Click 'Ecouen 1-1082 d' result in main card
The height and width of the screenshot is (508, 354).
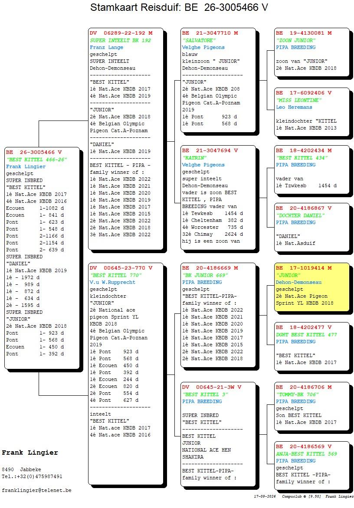pyautogui.click(x=35, y=208)
